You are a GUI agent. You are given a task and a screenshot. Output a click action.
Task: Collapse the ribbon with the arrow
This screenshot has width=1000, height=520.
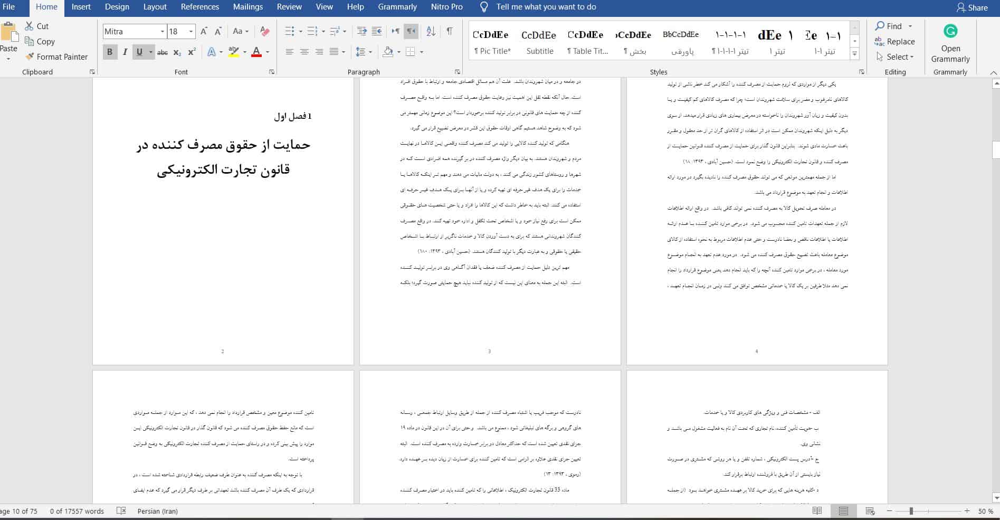pos(993,72)
